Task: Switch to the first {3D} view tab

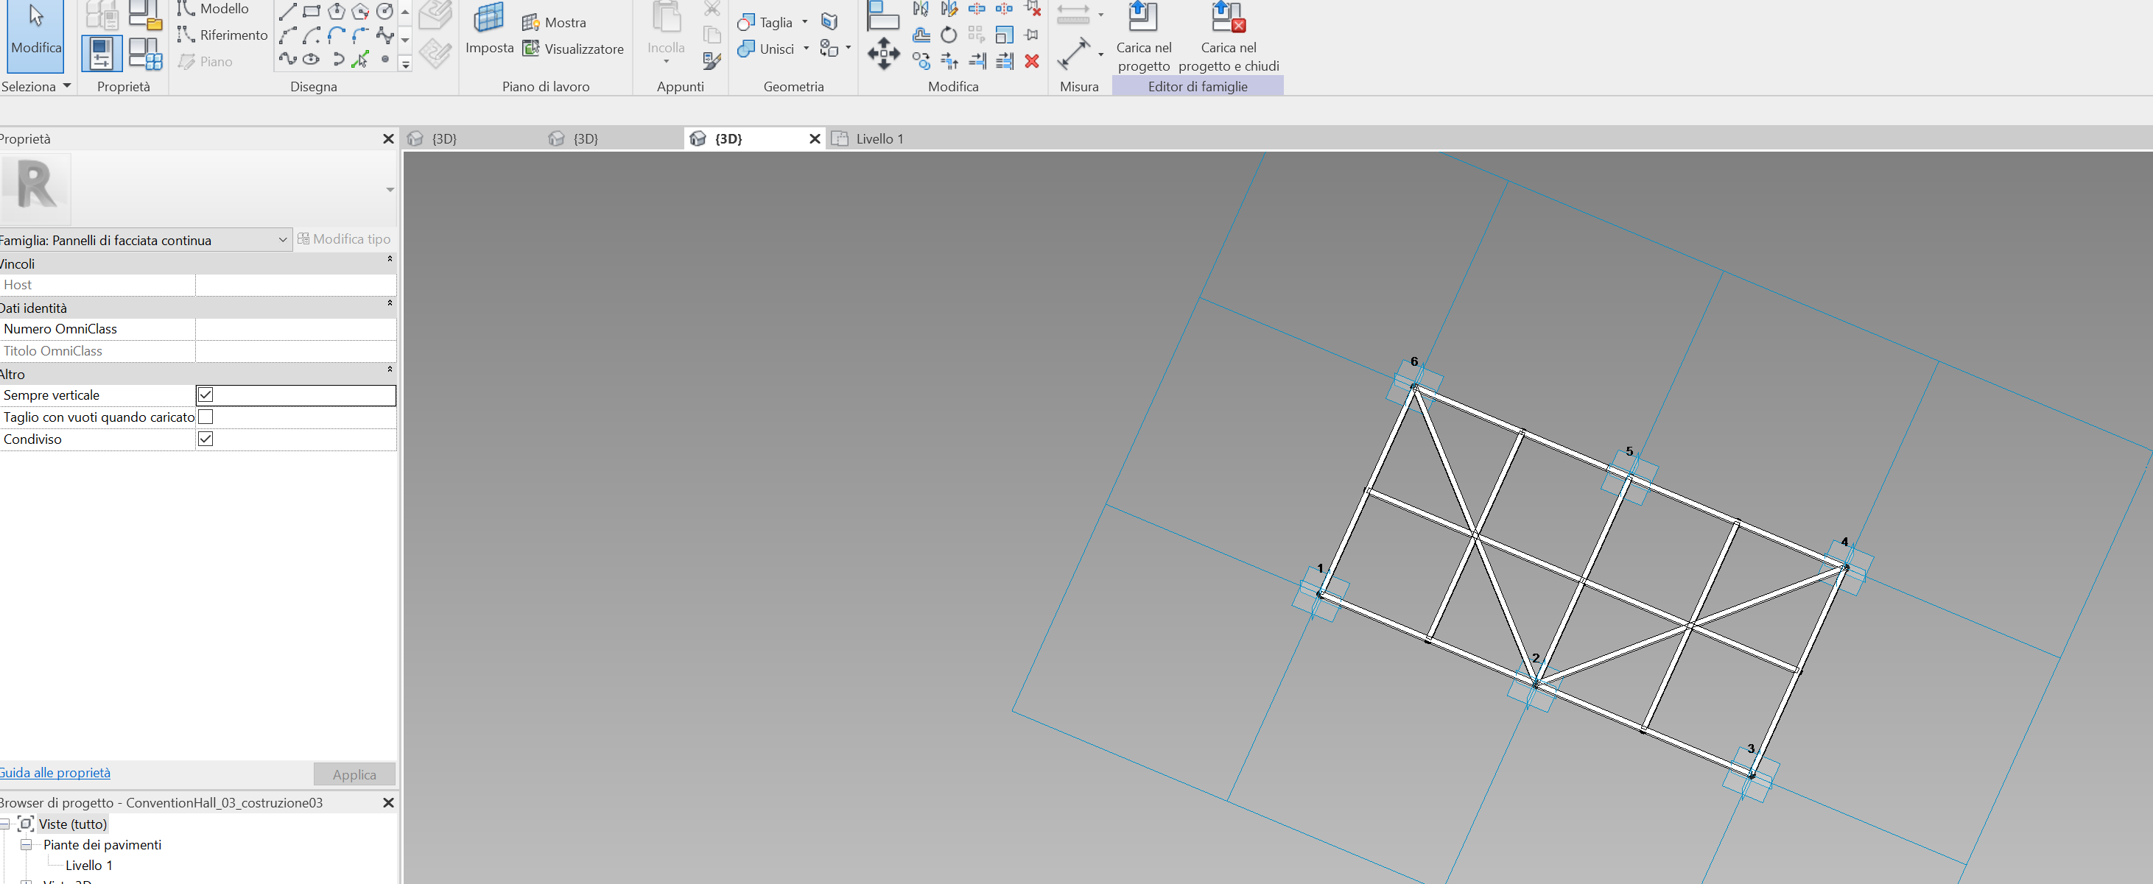Action: point(443,138)
